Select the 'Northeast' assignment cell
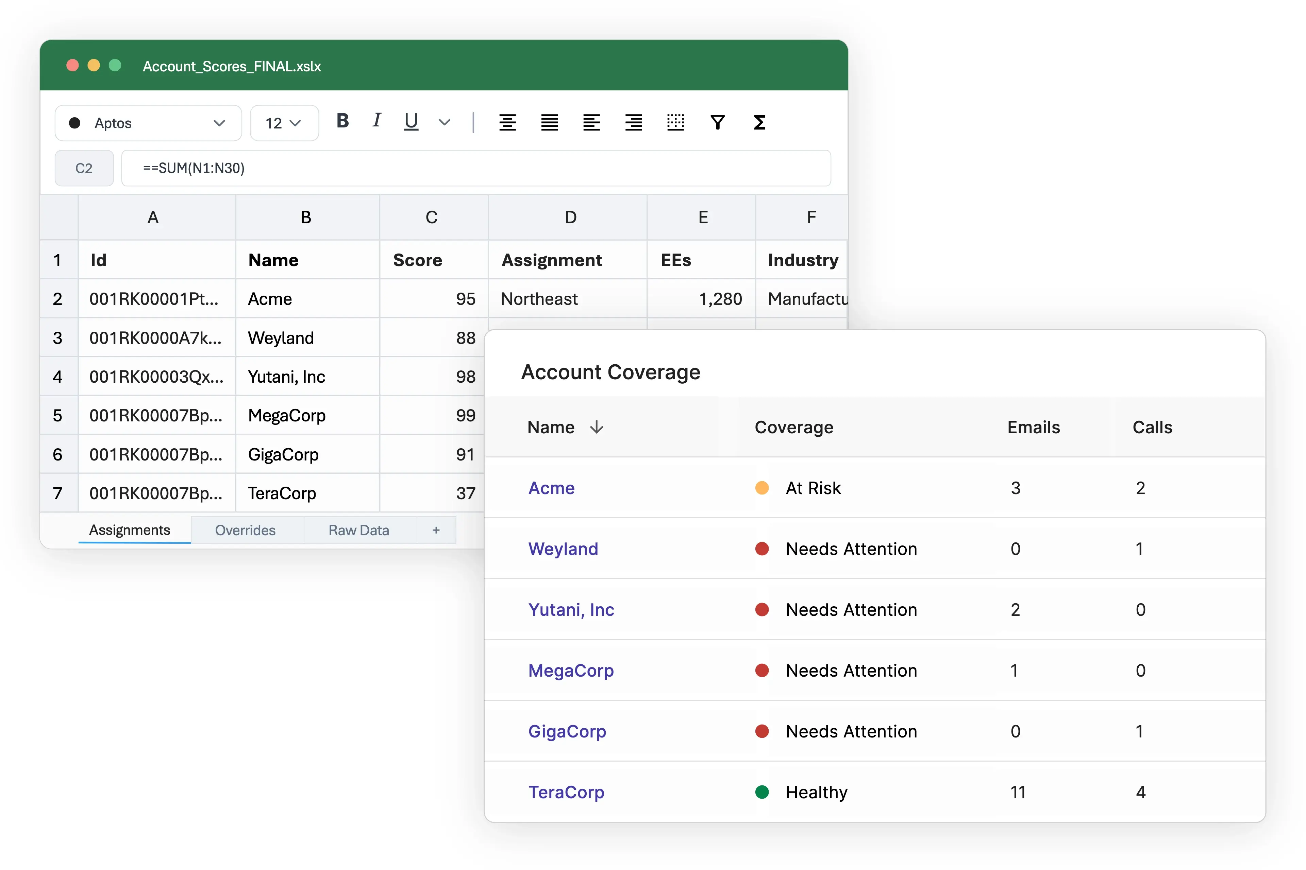 tap(568, 298)
